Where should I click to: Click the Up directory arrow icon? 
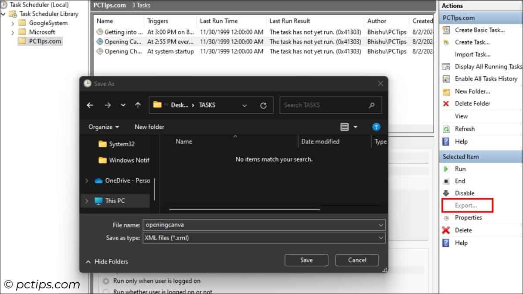(x=138, y=105)
